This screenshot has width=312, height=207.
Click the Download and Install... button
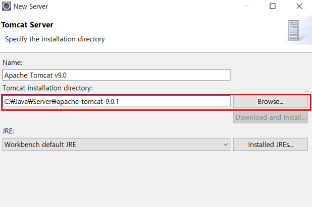click(x=271, y=117)
